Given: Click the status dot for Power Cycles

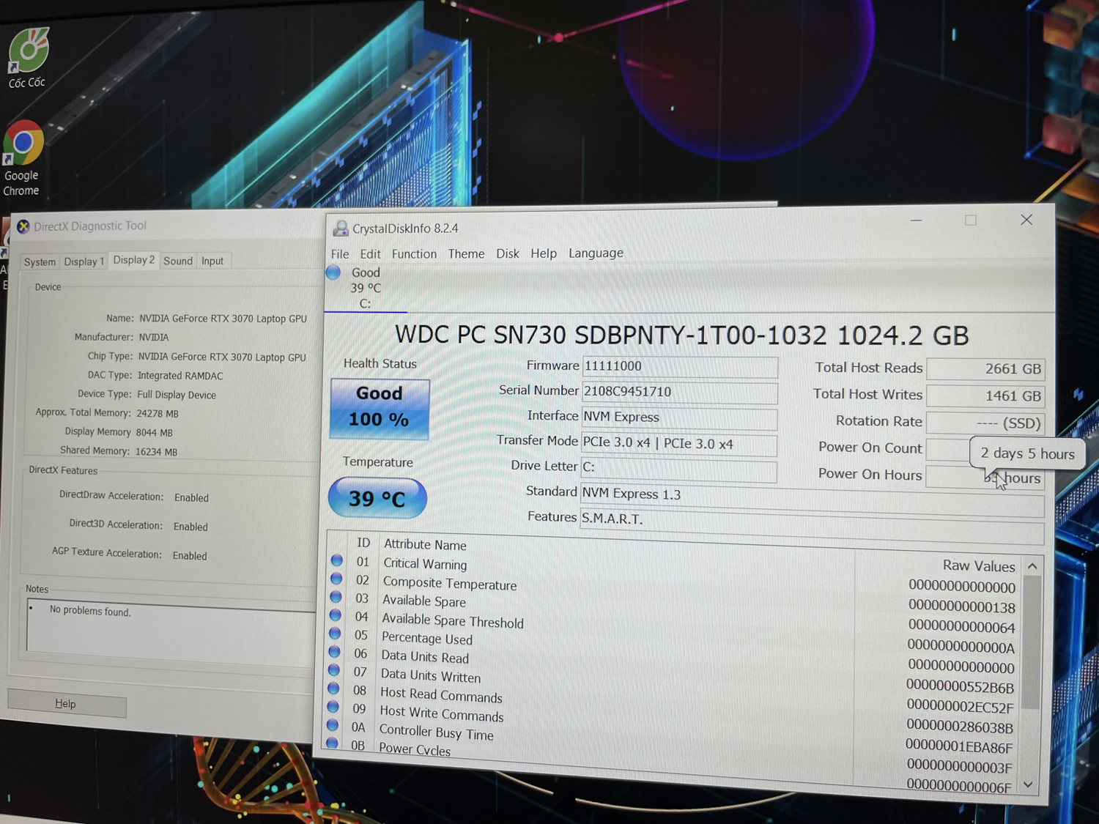Looking at the screenshot, I should coord(332,743).
